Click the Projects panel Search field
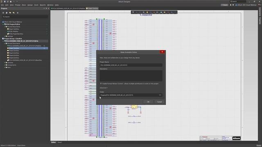The width and height of the screenshot is (262, 147). 25,17
